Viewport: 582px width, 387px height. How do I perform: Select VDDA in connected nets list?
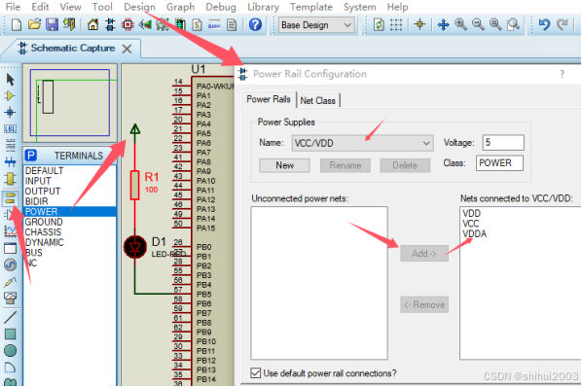[474, 234]
